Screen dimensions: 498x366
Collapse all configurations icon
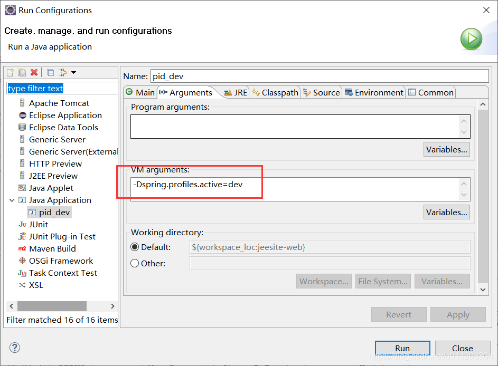point(50,73)
